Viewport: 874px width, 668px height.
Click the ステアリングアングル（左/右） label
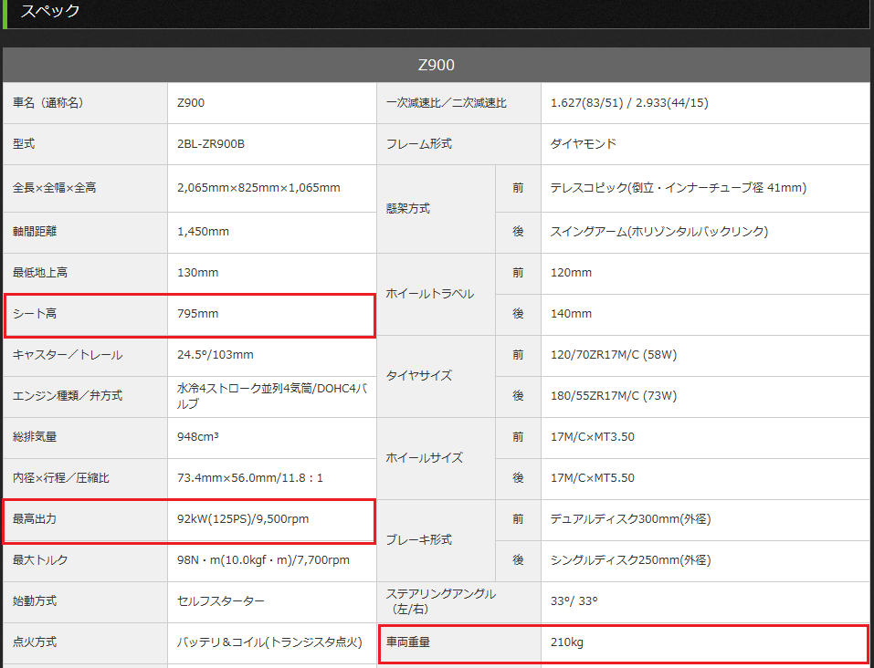pyautogui.click(x=441, y=601)
